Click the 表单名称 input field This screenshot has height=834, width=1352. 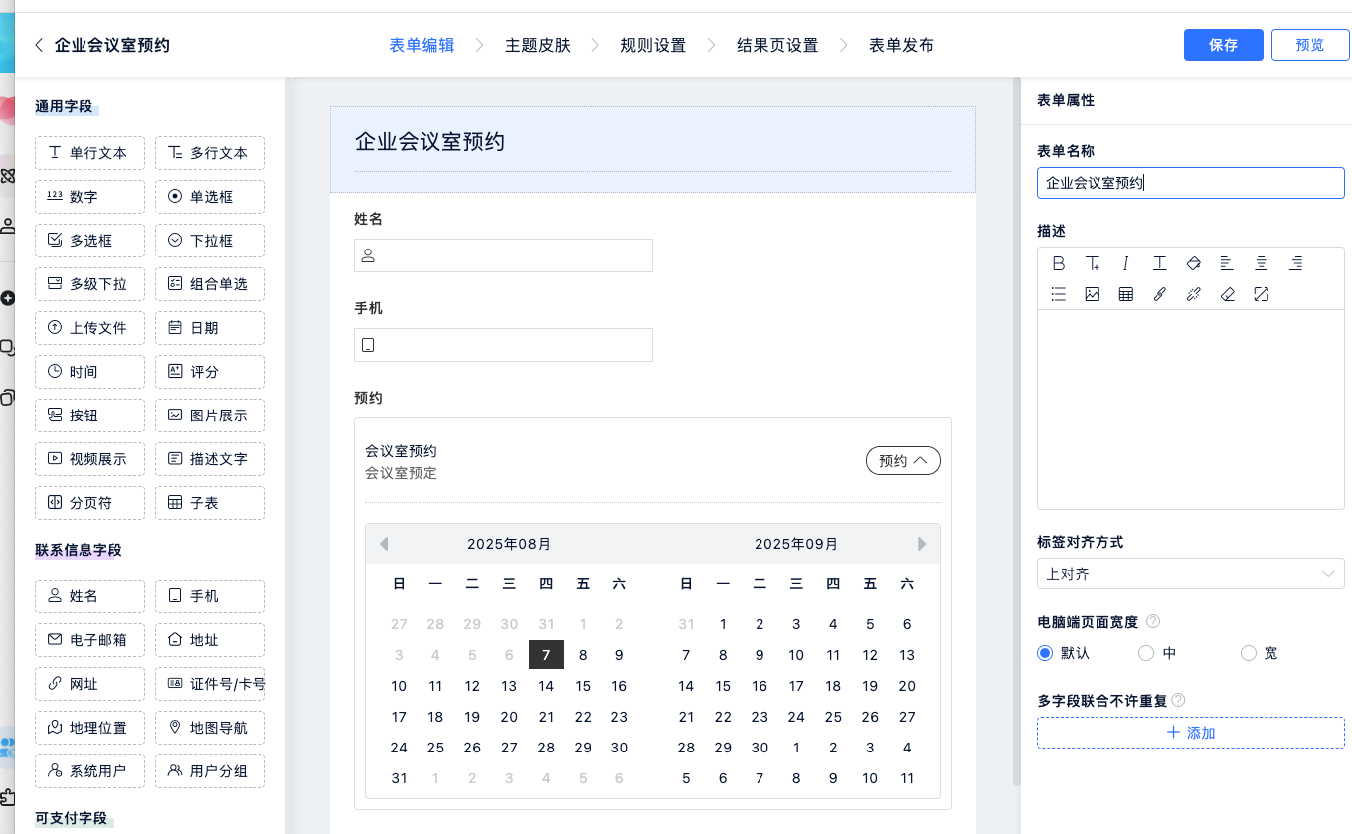coord(1190,183)
